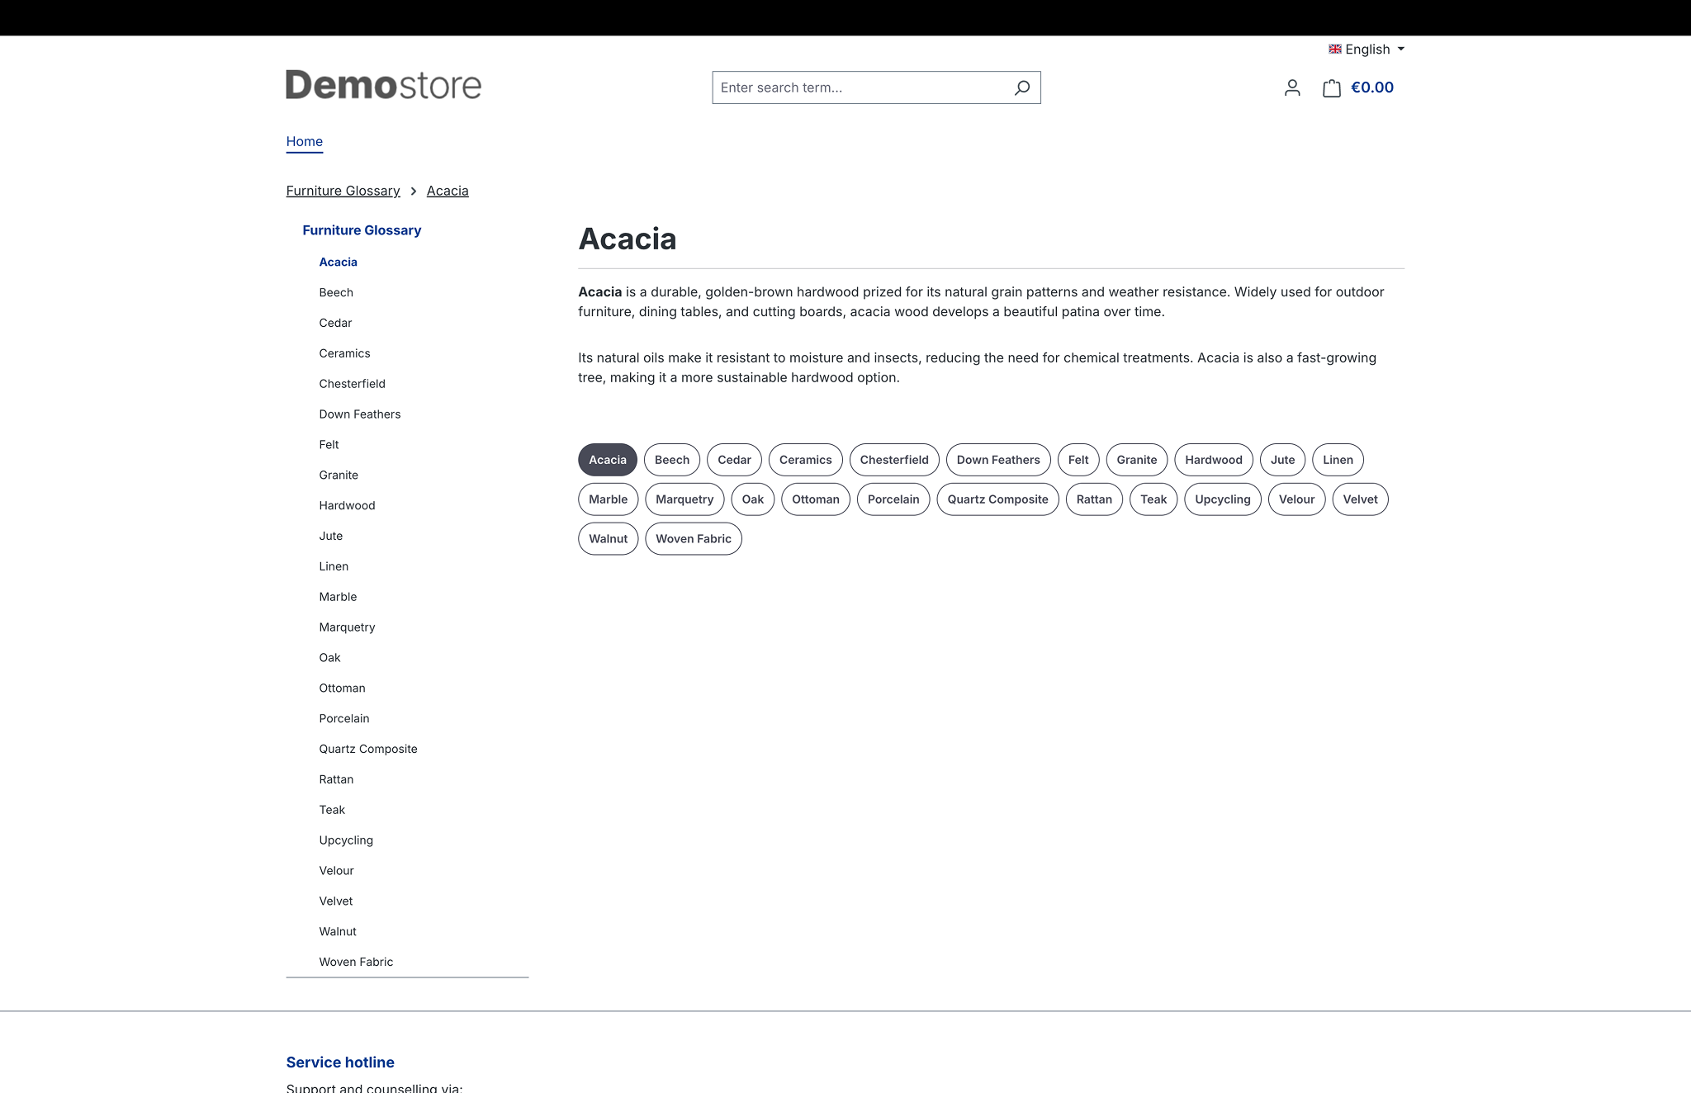Open Furniture Glossary breadcrumb link

pyautogui.click(x=343, y=191)
